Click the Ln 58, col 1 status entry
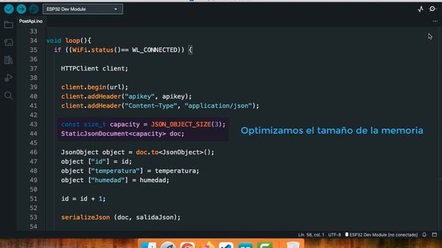Screen dimensions: 442x248 tap(311, 234)
